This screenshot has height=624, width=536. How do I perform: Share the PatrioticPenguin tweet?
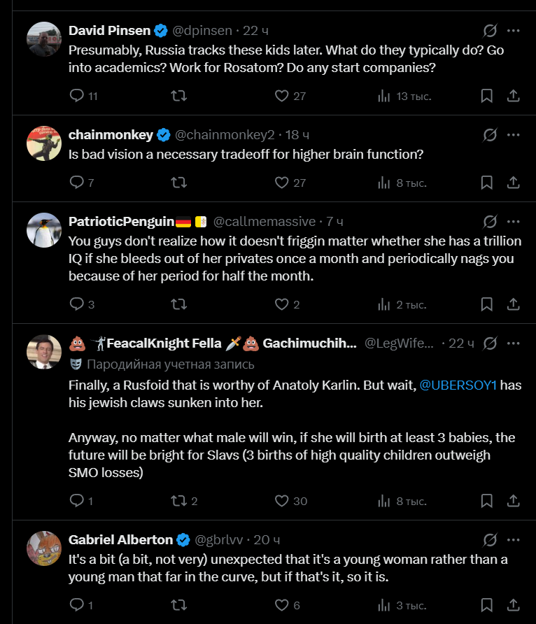(x=514, y=304)
